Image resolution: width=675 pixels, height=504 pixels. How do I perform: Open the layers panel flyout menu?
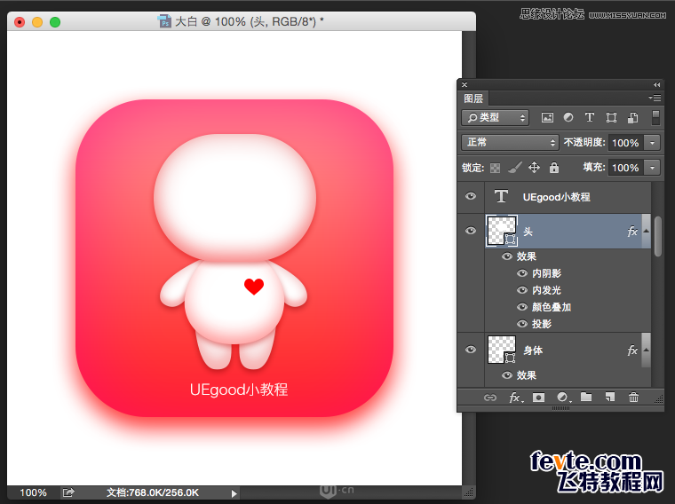tap(655, 98)
